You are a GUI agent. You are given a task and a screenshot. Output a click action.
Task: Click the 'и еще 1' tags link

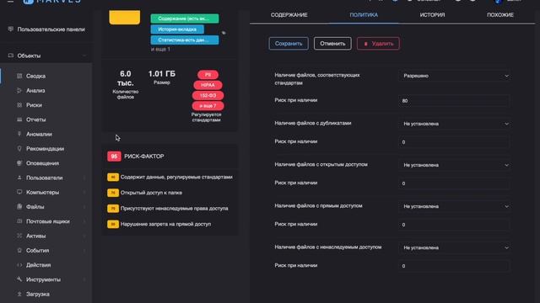click(160, 49)
